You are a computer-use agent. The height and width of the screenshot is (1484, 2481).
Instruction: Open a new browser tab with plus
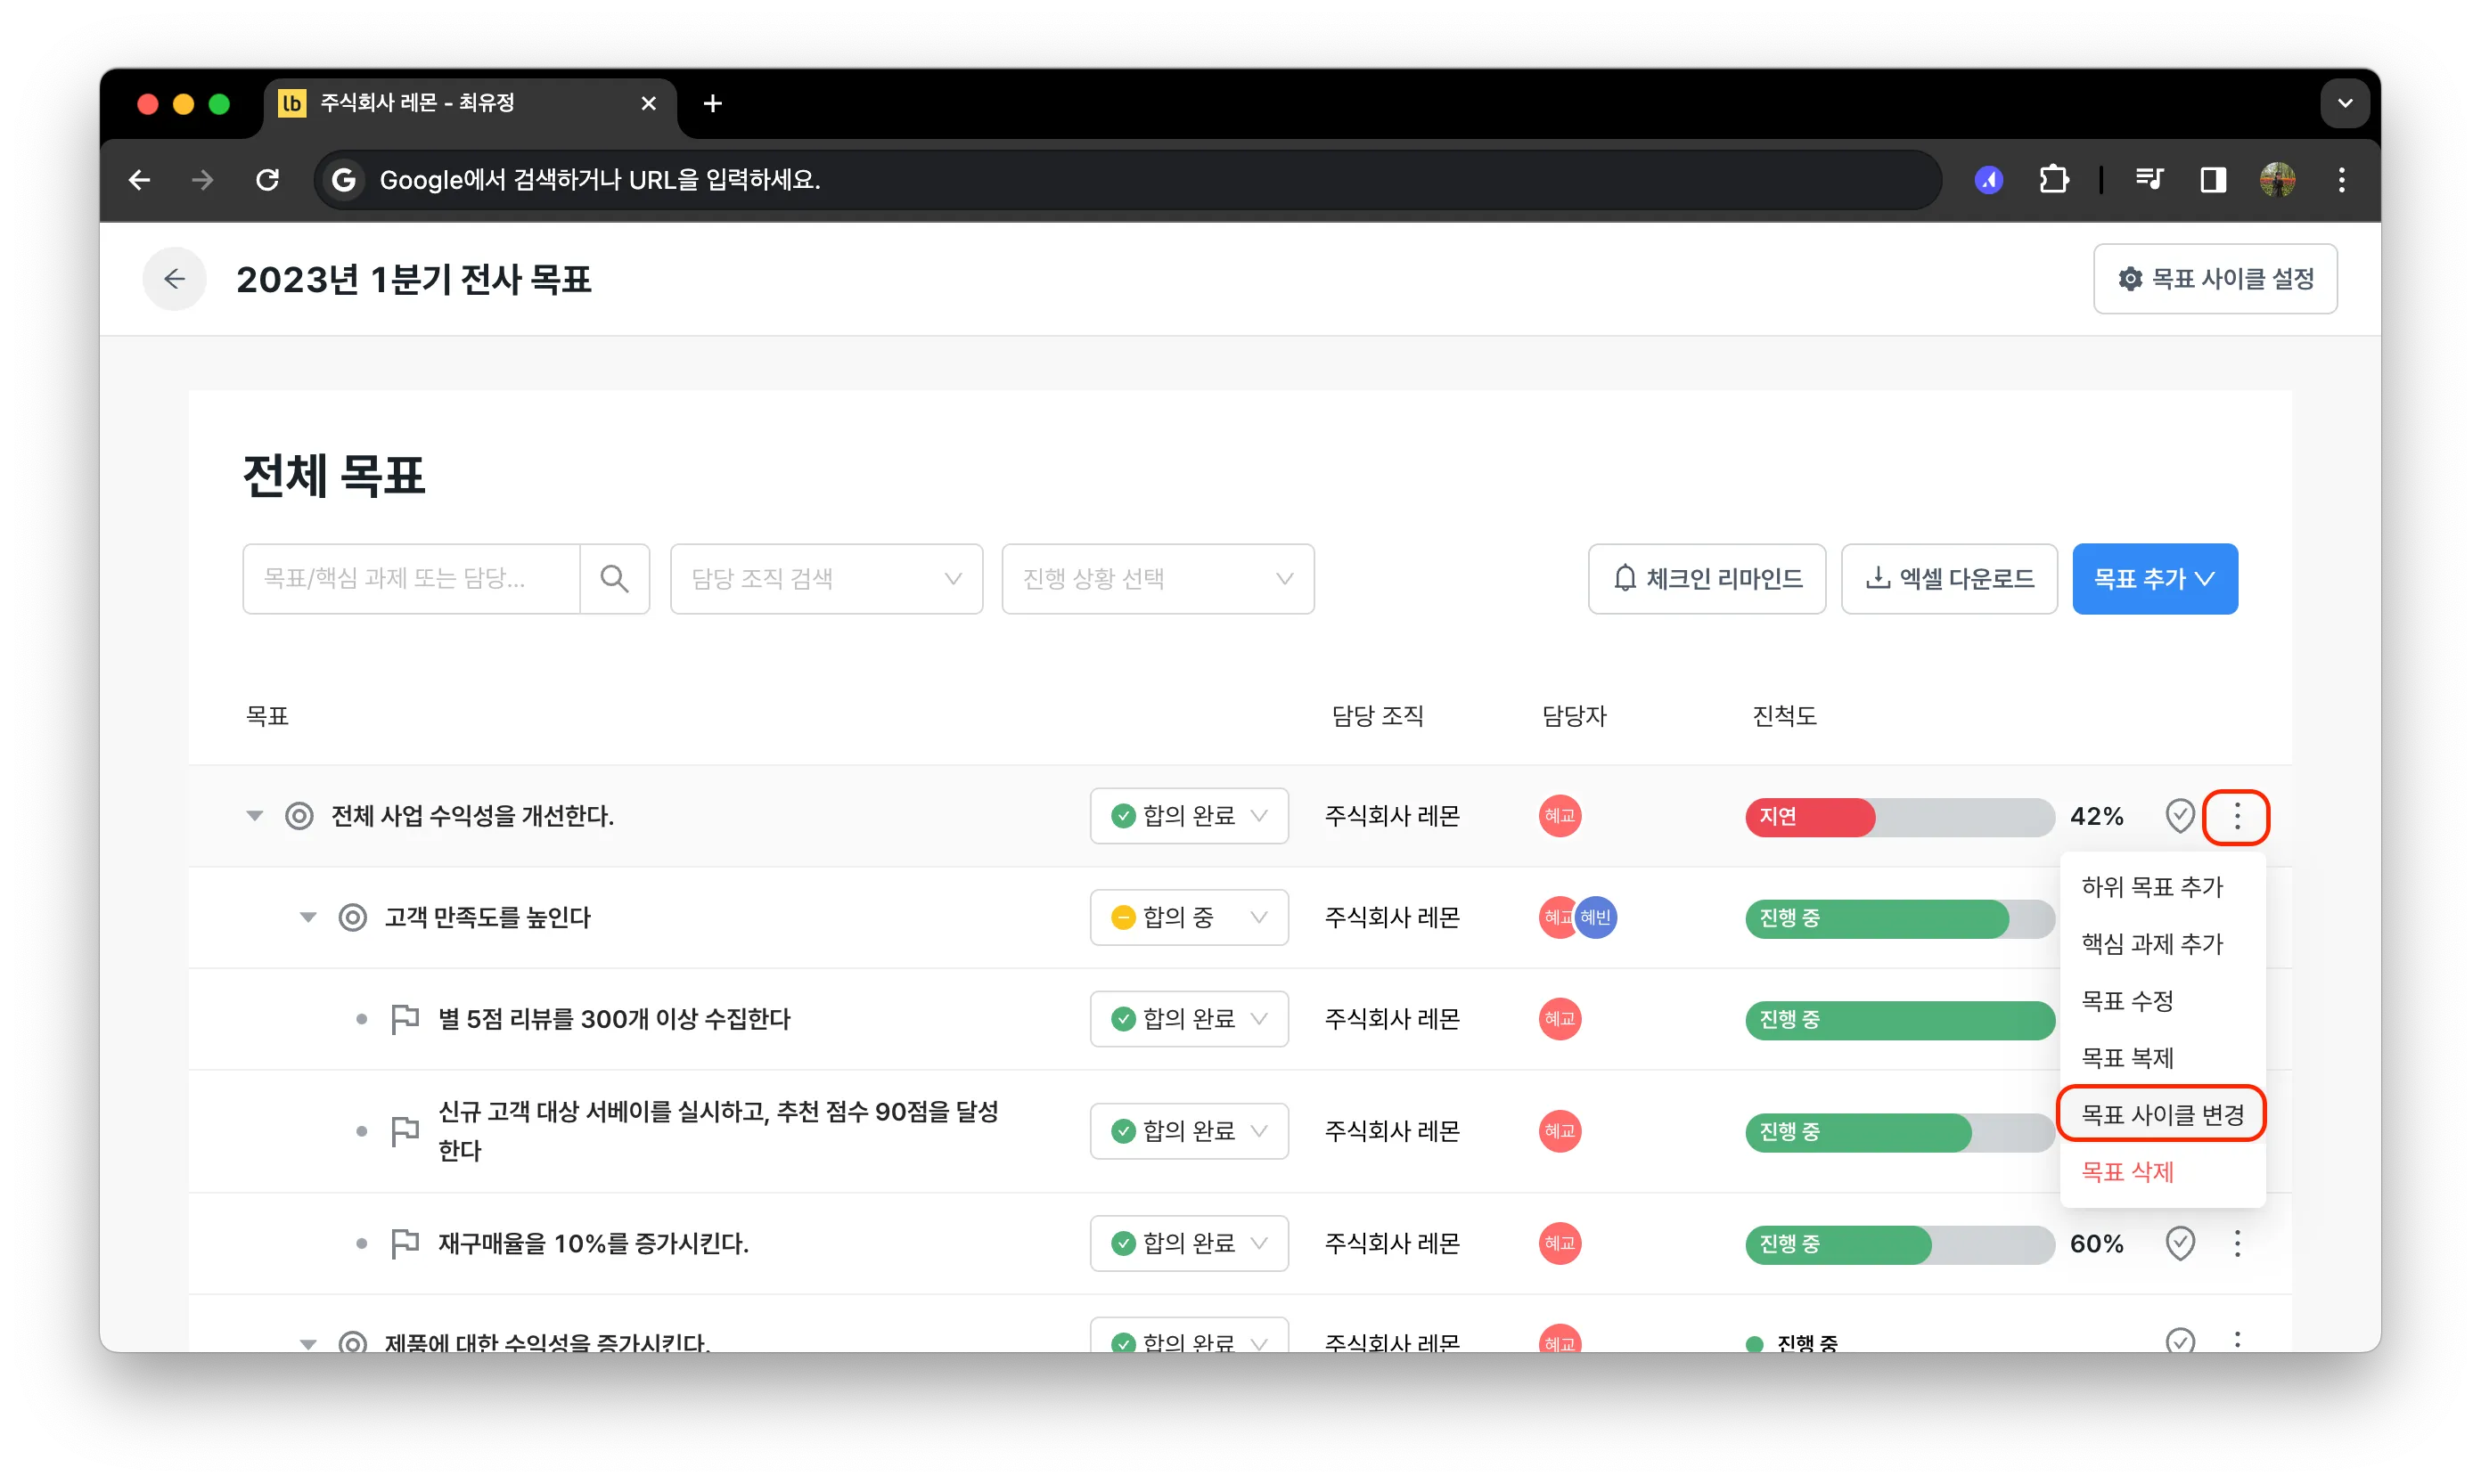pyautogui.click(x=712, y=103)
